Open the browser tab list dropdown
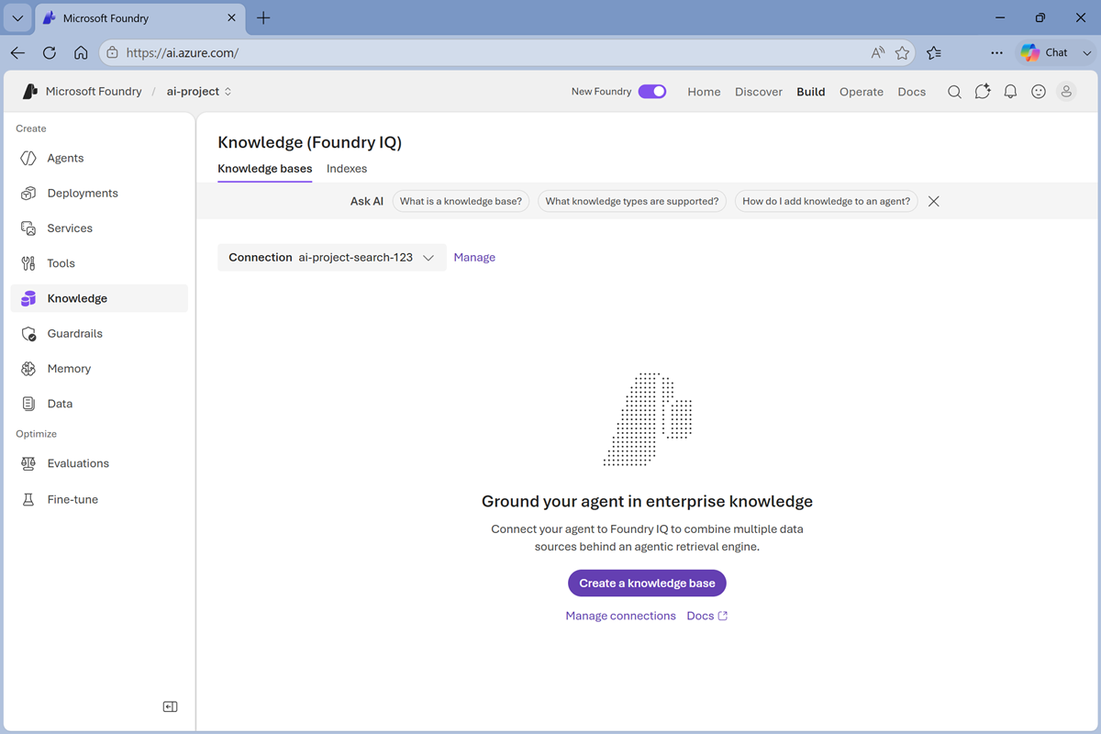This screenshot has height=734, width=1101. click(x=17, y=17)
